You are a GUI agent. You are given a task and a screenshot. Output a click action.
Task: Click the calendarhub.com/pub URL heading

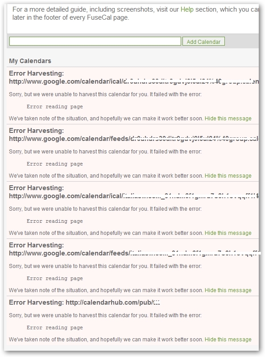(x=112, y=302)
